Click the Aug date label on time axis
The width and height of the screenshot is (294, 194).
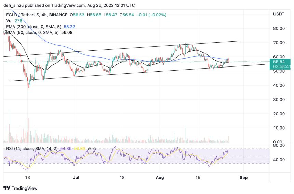point(160,177)
